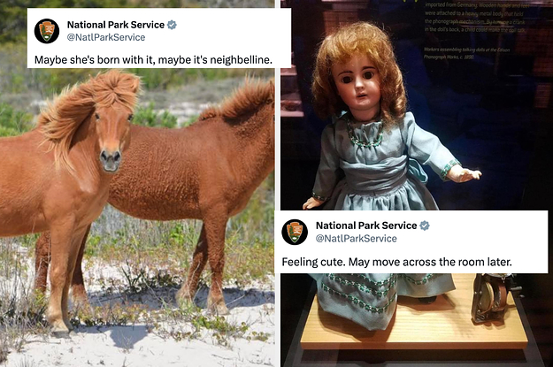Click the National Park Service avatar above horse photo
Screen dimensions: 553x367
click(47, 31)
